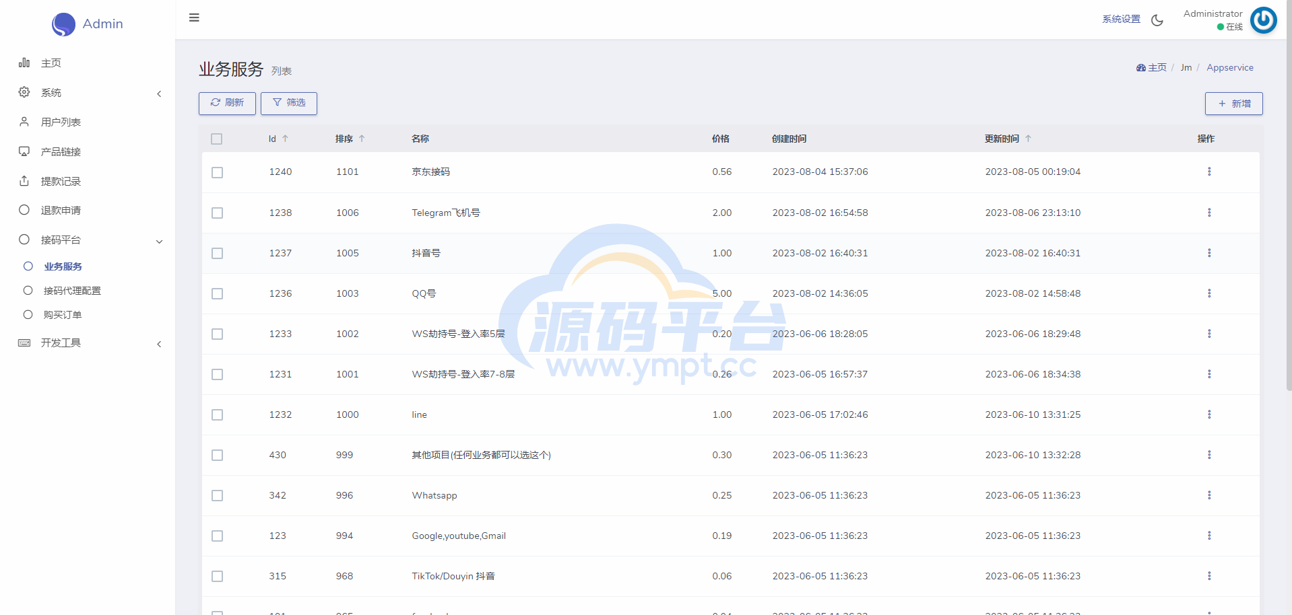Screen dimensions: 1292x615
Task: Click the 系统 gear icon in sidebar
Action: coord(24,92)
